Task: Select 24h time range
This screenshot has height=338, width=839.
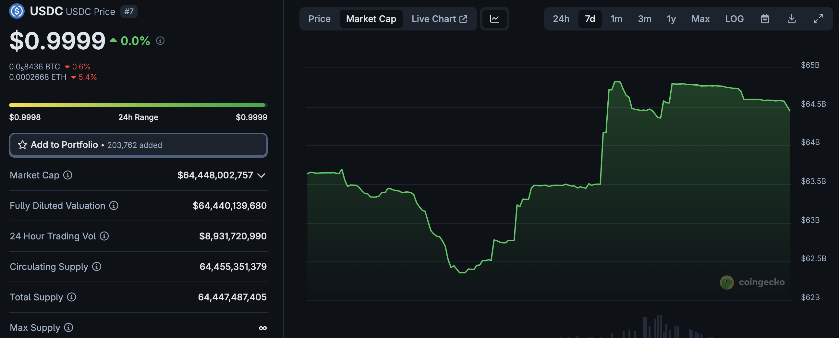Action: (561, 19)
